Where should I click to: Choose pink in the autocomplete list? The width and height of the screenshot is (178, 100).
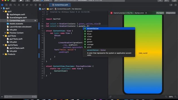pyautogui.click(x=109, y=47)
